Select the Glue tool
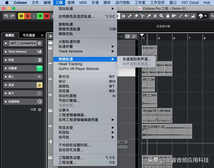Screen dimensions: 214x168 (149, 16)
